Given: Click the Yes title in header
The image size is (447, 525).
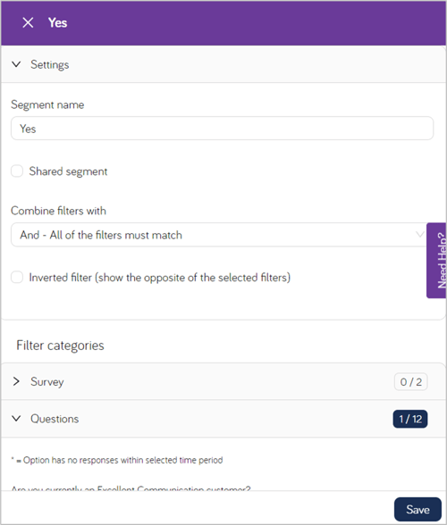Looking at the screenshot, I should [x=58, y=23].
